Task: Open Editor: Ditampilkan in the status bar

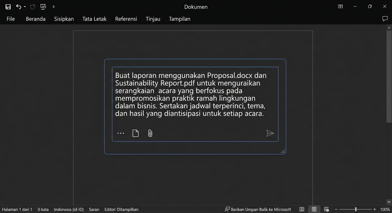Action: (x=121, y=209)
